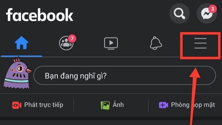Create room with Phòng họp mặt
Viewport: 222px width, 125px height.
click(x=187, y=105)
